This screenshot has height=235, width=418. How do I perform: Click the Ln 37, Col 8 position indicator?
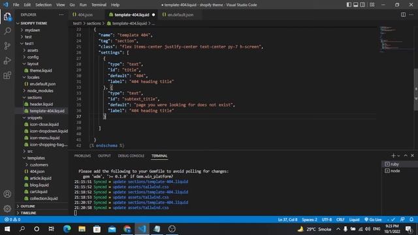[x=287, y=219]
